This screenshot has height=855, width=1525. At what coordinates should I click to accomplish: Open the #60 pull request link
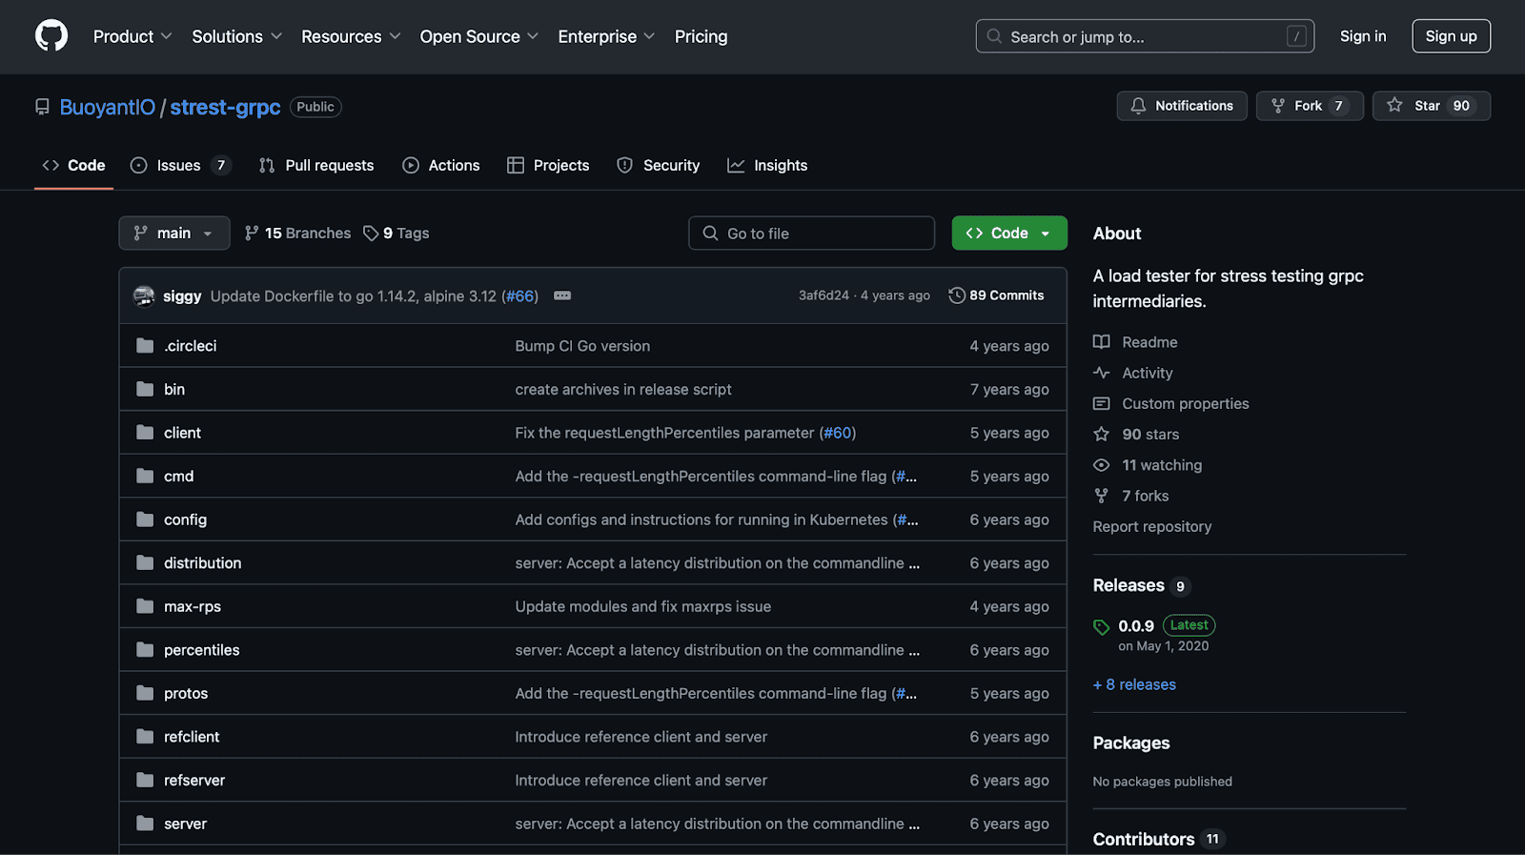[838, 433]
